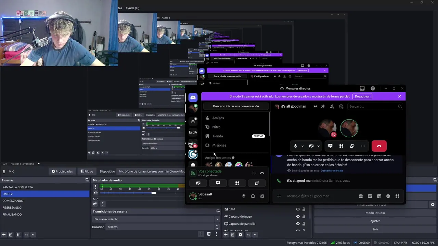The image size is (438, 246).
Task: Expand camera options arrow in call controls
Action: (x=319, y=146)
